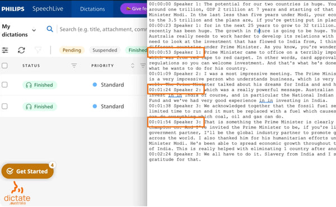Open the Dictations tab
The height and width of the screenshot is (207, 336).
(x=92, y=9)
